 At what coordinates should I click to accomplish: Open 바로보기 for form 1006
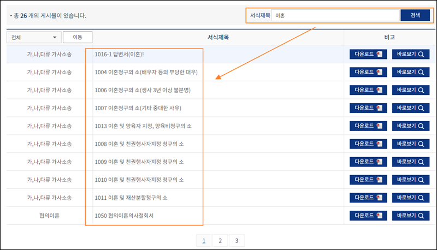coord(411,90)
